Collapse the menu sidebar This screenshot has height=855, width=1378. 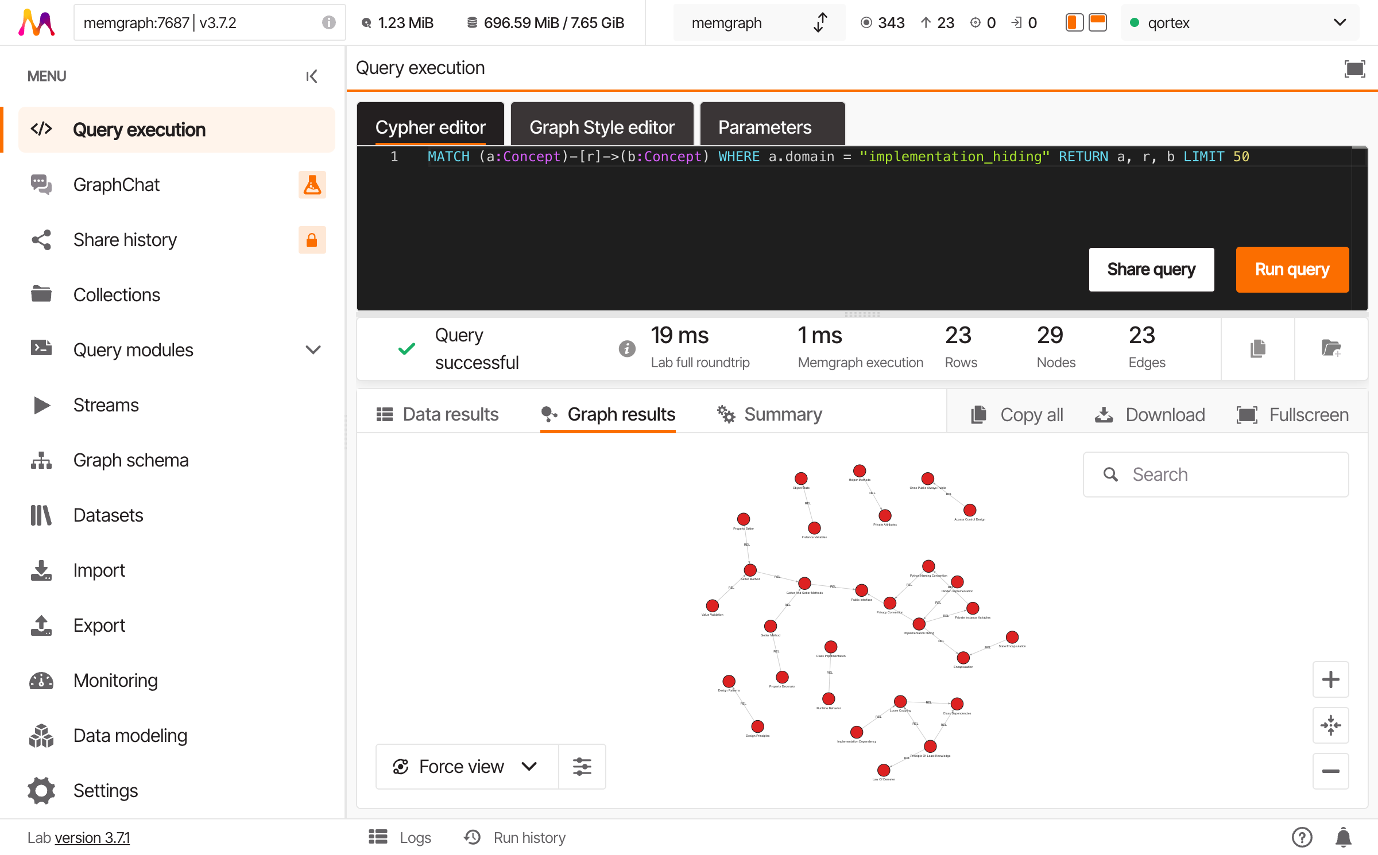[311, 76]
